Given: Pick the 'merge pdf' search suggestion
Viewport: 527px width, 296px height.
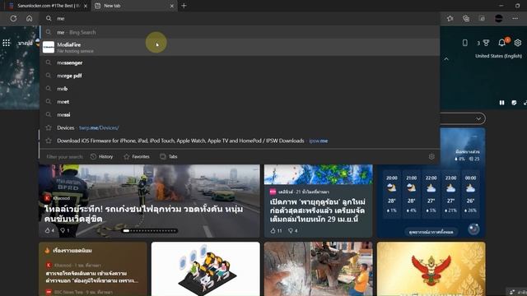Looking at the screenshot, I should [x=240, y=76].
